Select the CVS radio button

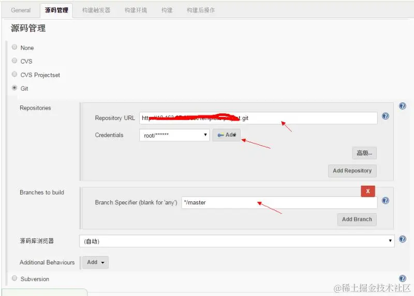point(14,61)
